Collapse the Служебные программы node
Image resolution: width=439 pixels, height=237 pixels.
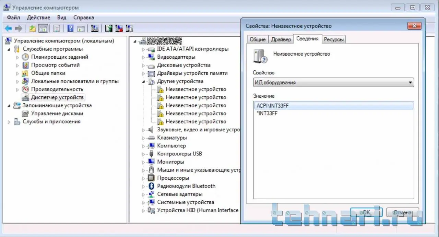9,49
